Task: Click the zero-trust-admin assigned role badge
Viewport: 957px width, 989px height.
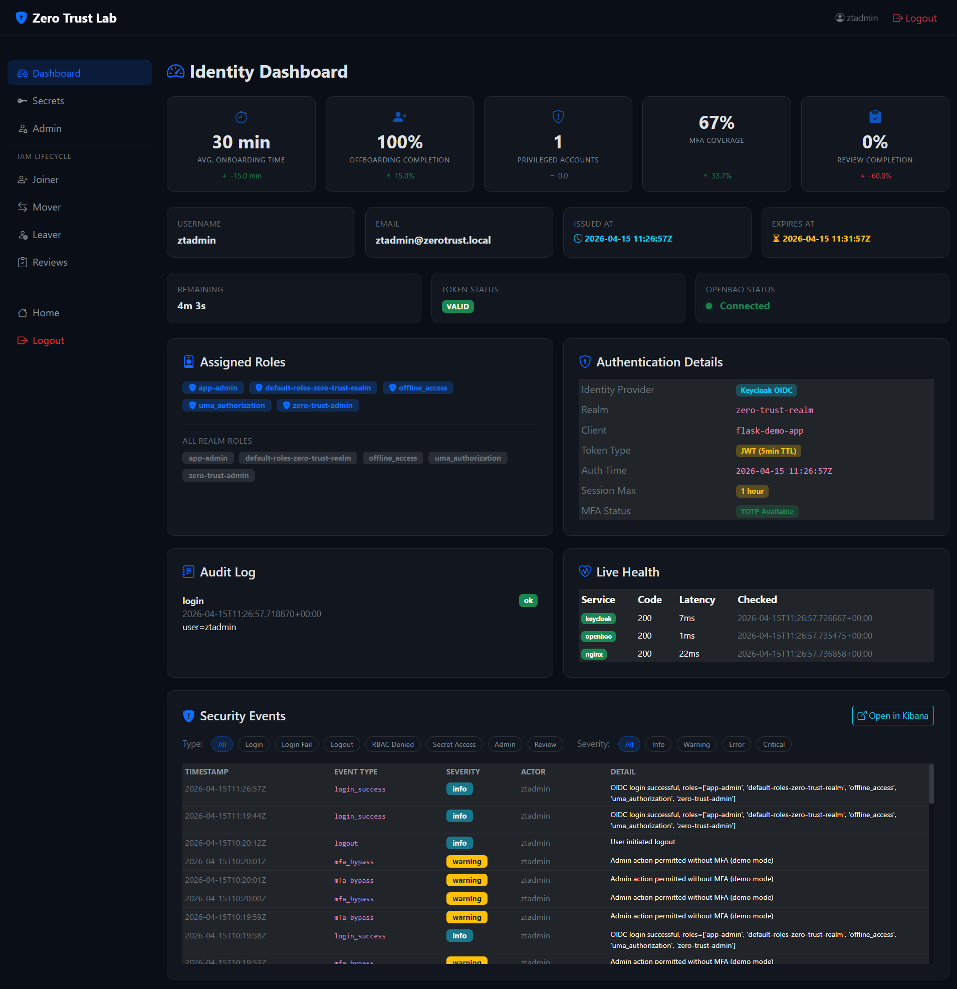Action: (x=318, y=406)
